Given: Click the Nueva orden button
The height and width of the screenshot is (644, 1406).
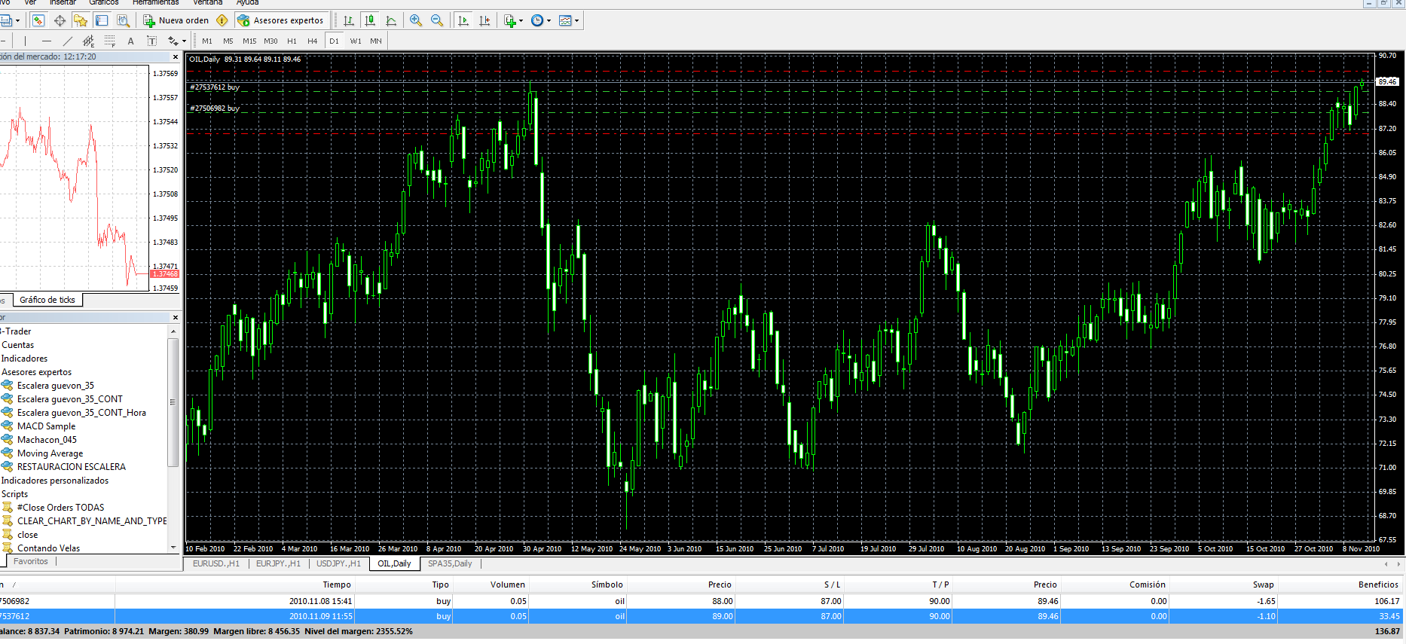Looking at the screenshot, I should tap(176, 20).
